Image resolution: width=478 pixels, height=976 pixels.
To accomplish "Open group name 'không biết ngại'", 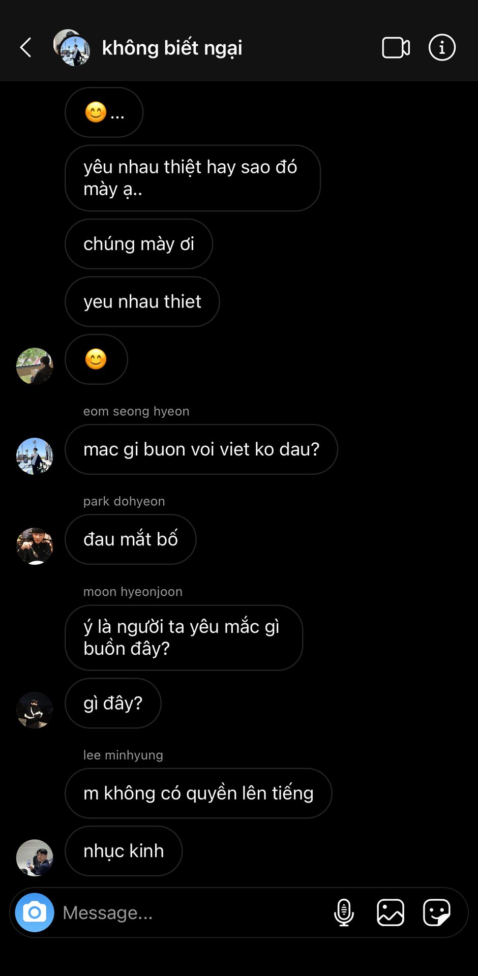I will (172, 48).
